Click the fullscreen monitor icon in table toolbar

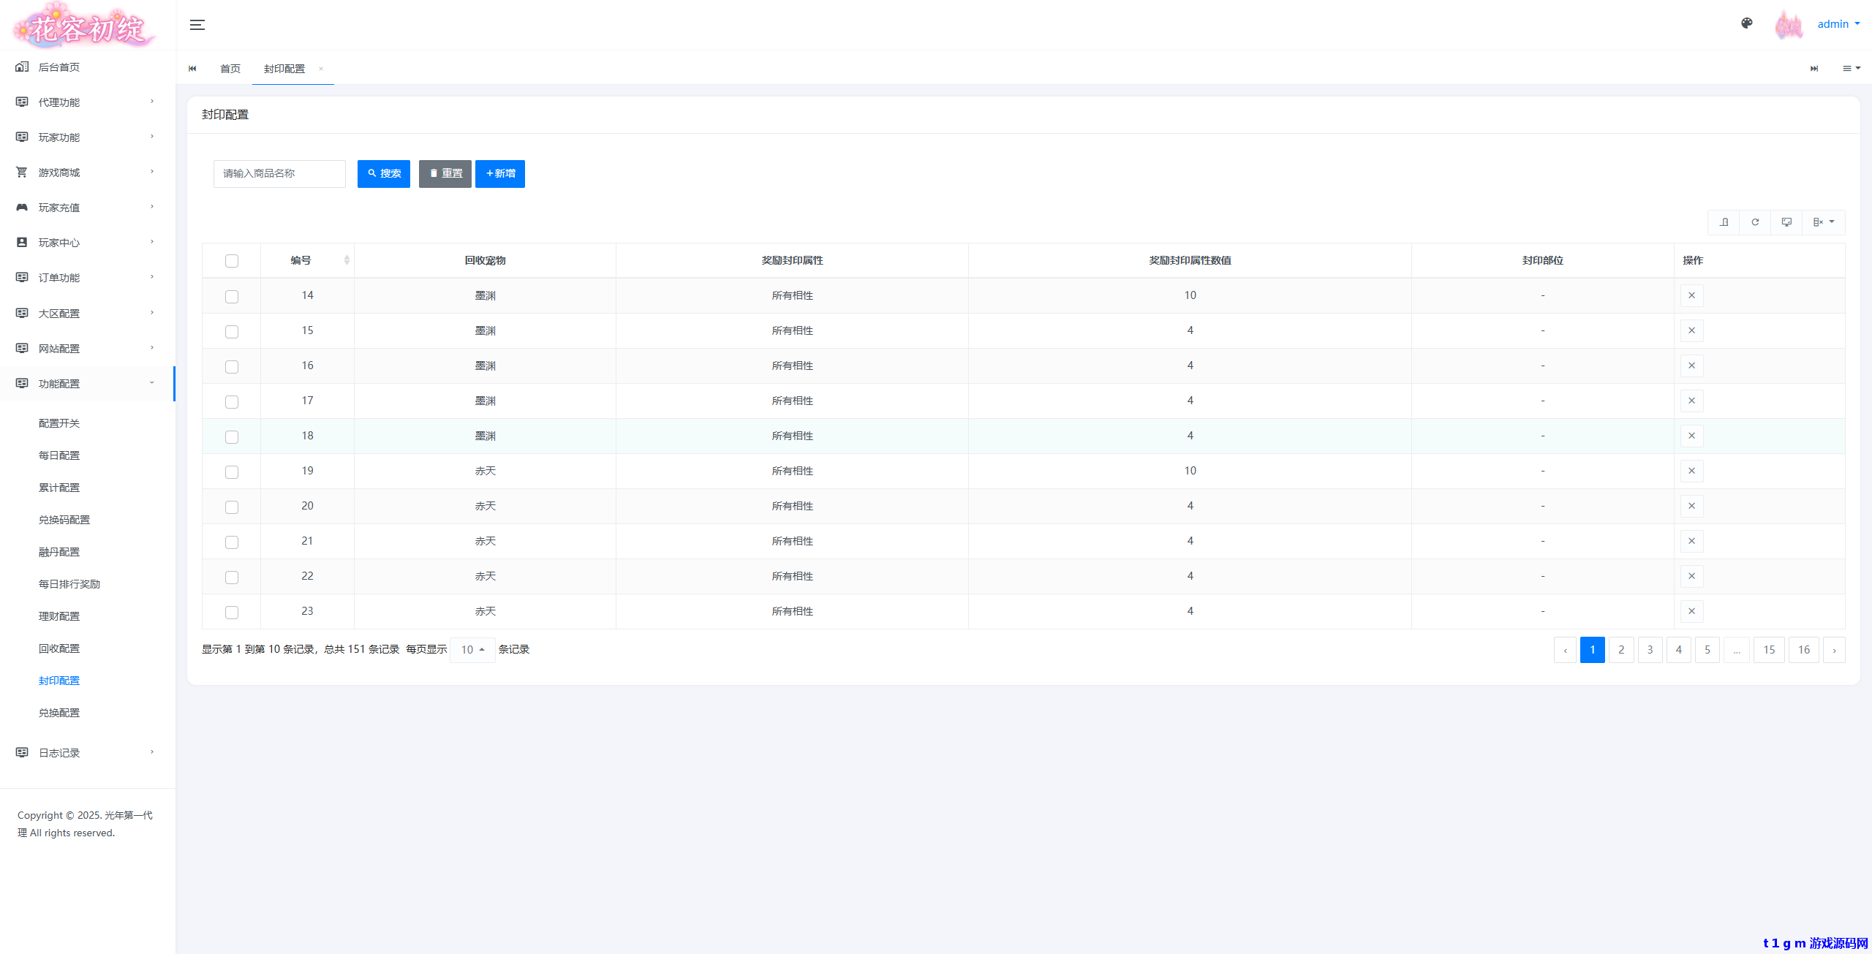point(1786,222)
